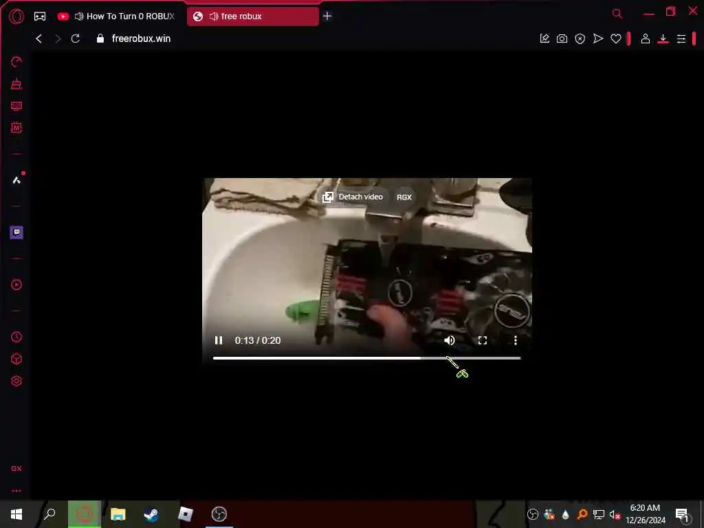Image resolution: width=704 pixels, height=528 pixels.
Task: Open the GX Corner gamepad icon
Action: pyautogui.click(x=40, y=16)
